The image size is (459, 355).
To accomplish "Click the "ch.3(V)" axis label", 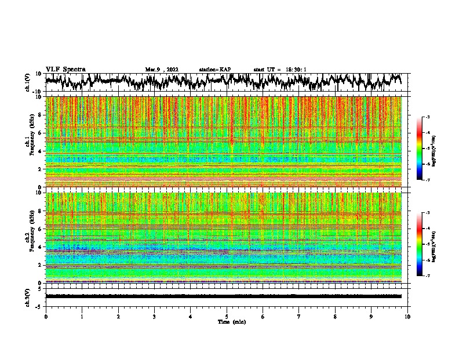I will point(28,298).
